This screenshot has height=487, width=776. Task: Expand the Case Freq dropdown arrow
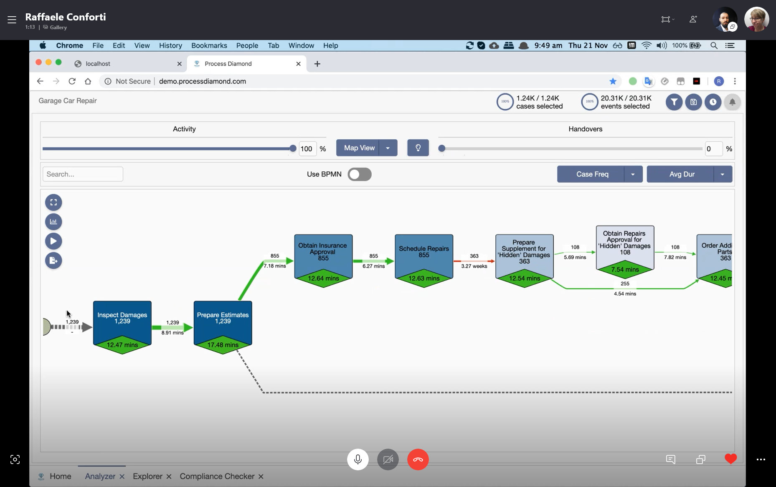click(x=633, y=174)
